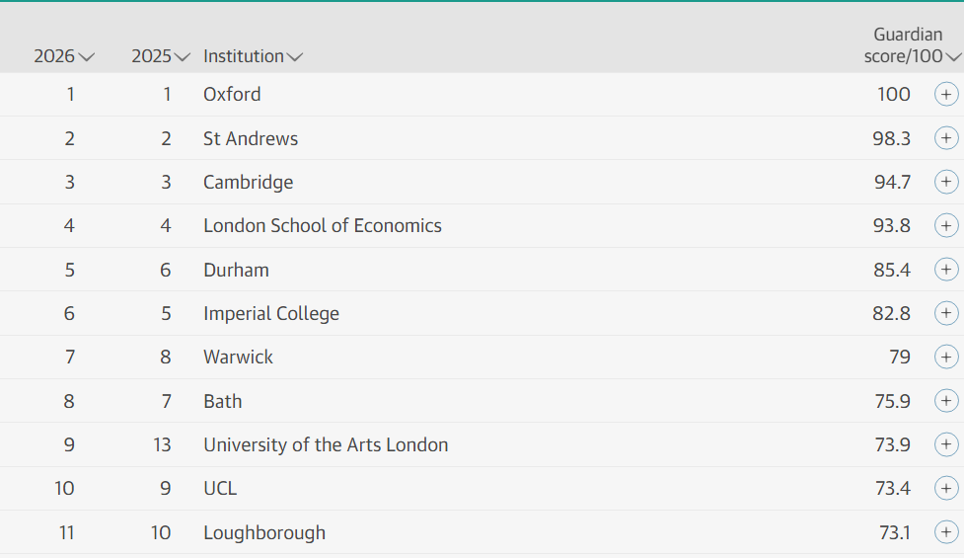Expand London School of Economics plus icon
This screenshot has height=558, width=965.
(x=946, y=226)
